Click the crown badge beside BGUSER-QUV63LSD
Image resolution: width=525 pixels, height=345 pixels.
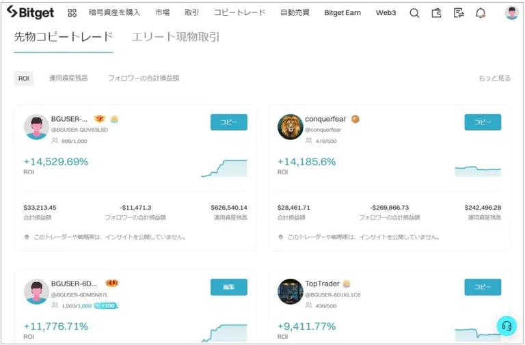tap(99, 118)
